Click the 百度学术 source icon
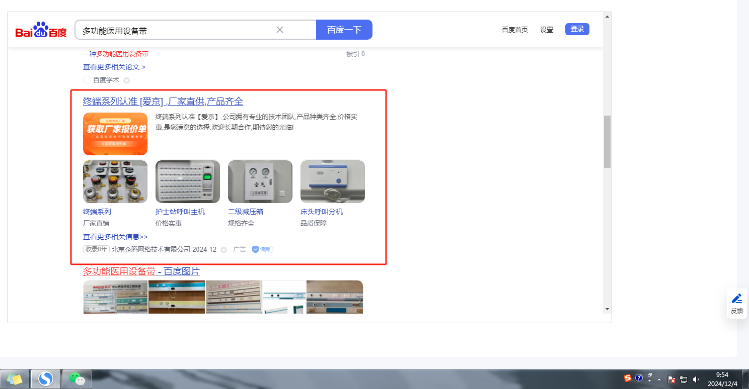The height and width of the screenshot is (389, 749). pos(87,80)
